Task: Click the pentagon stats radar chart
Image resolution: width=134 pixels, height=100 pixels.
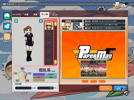Action: coord(23,75)
